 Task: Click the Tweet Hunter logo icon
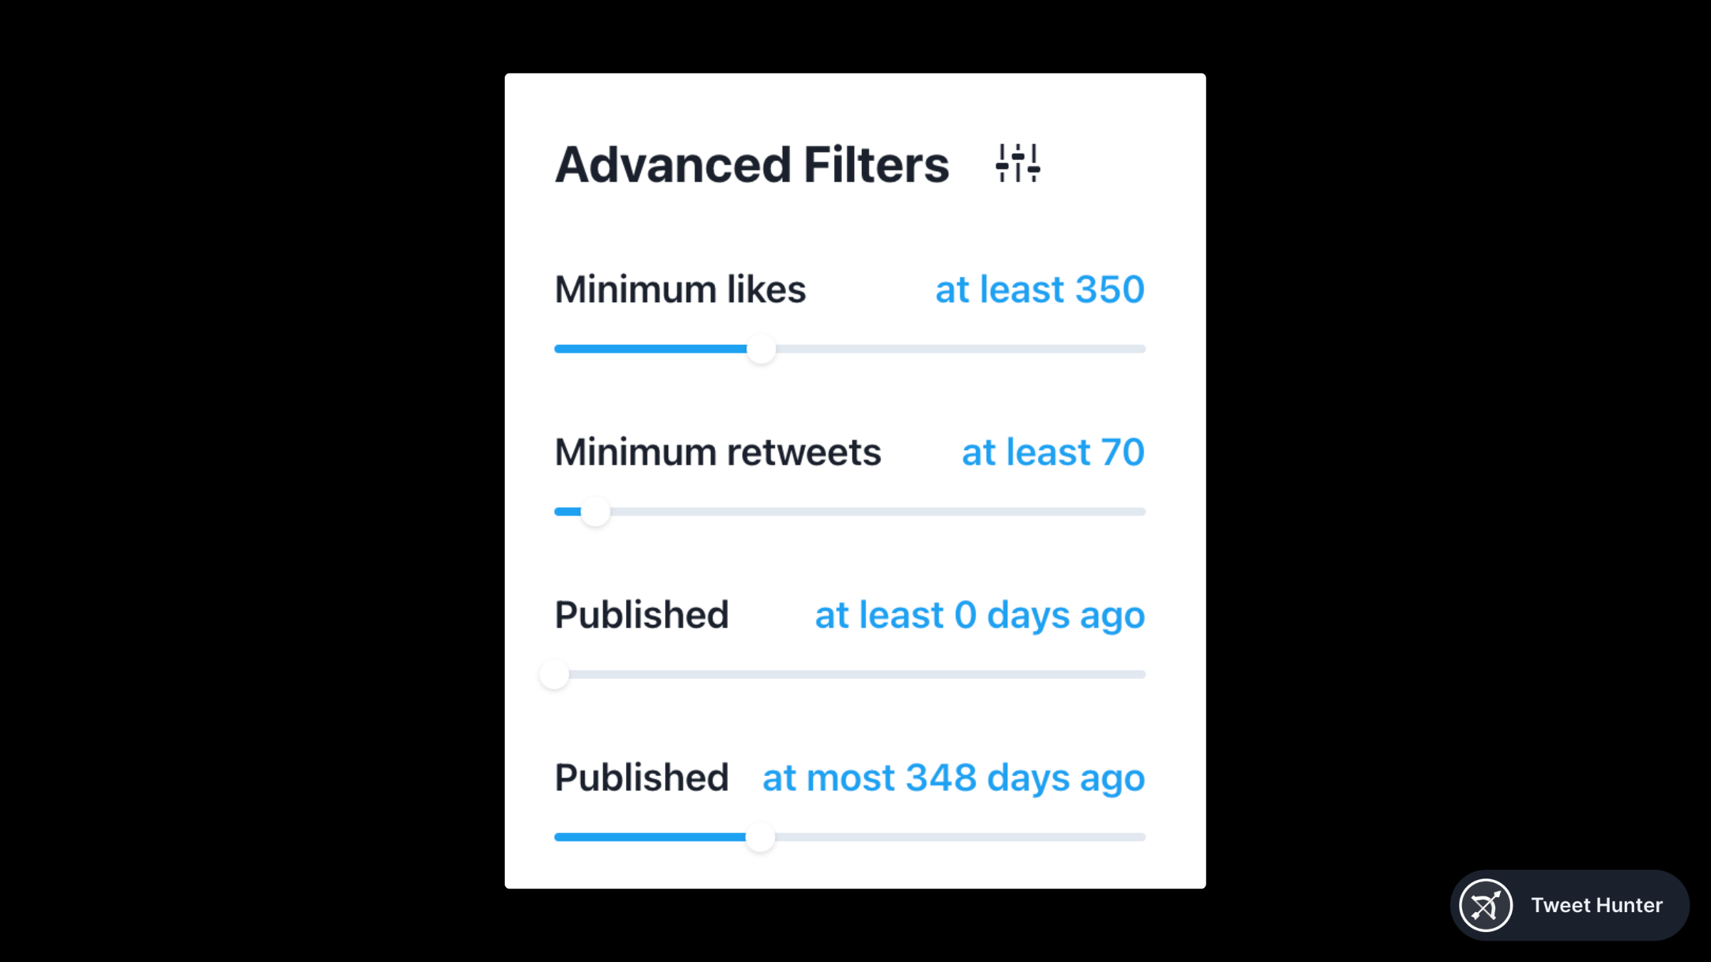(x=1486, y=905)
